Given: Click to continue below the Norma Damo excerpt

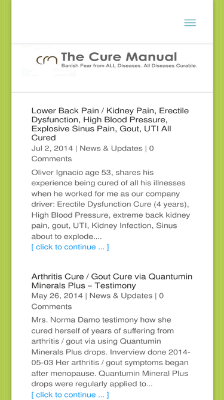Looking at the screenshot, I should [x=70, y=395].
